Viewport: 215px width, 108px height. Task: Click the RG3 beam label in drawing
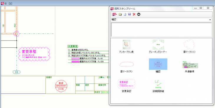point(15,25)
